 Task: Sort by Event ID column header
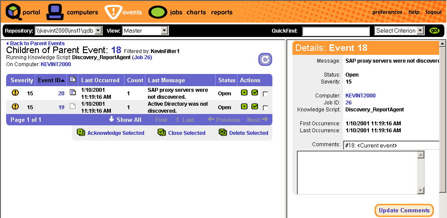[51, 80]
